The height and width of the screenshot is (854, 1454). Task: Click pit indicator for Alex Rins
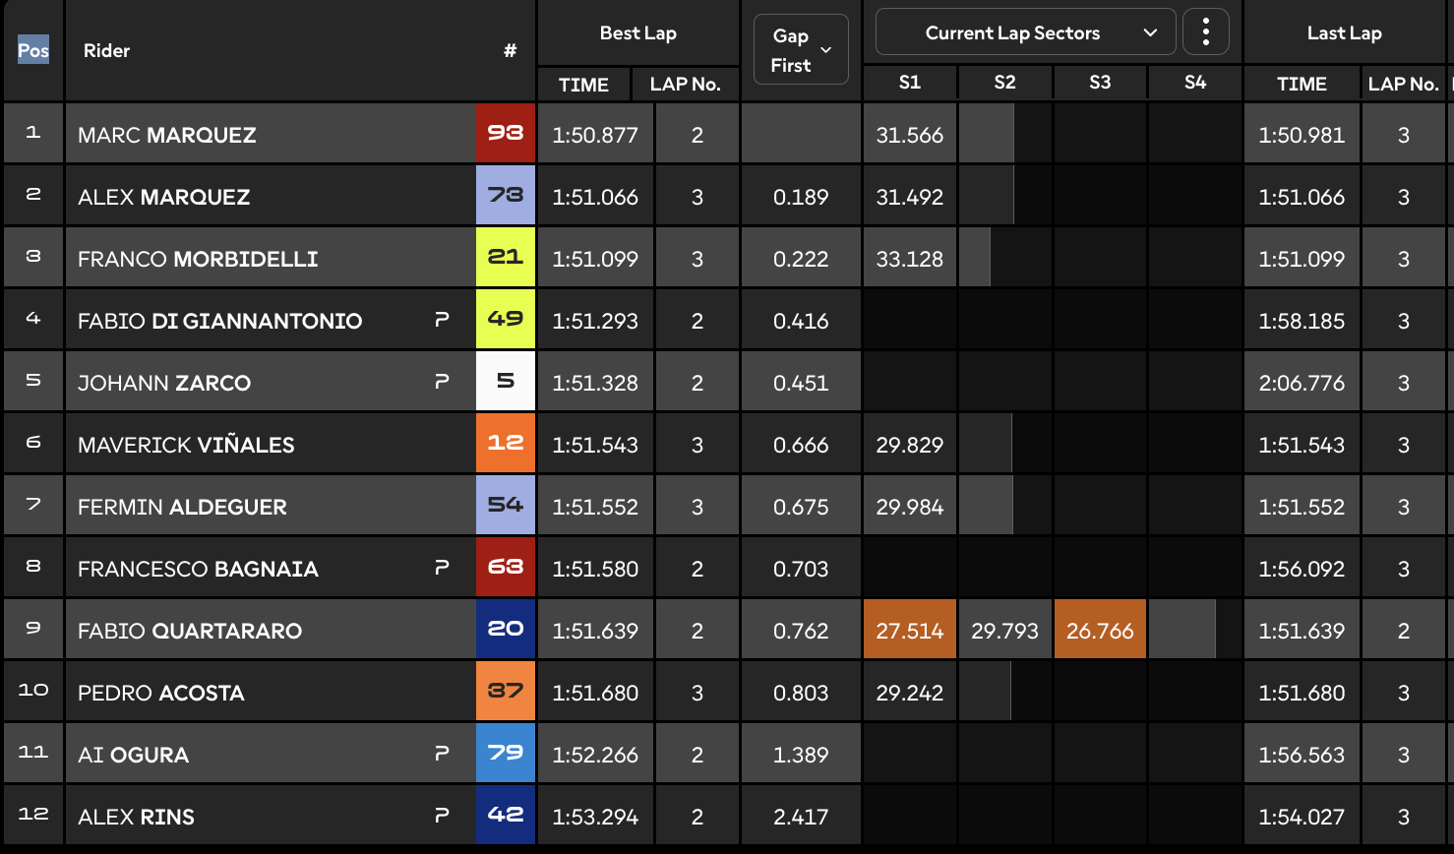tap(442, 816)
